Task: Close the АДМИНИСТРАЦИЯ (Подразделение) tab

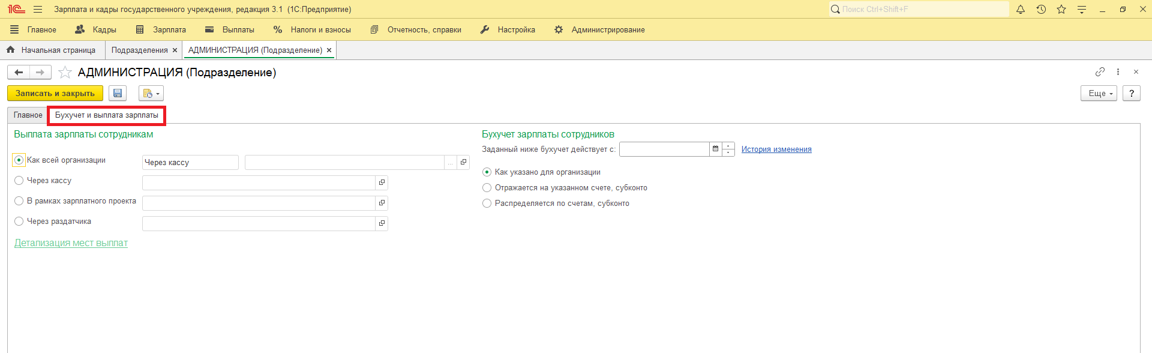Action: (329, 50)
